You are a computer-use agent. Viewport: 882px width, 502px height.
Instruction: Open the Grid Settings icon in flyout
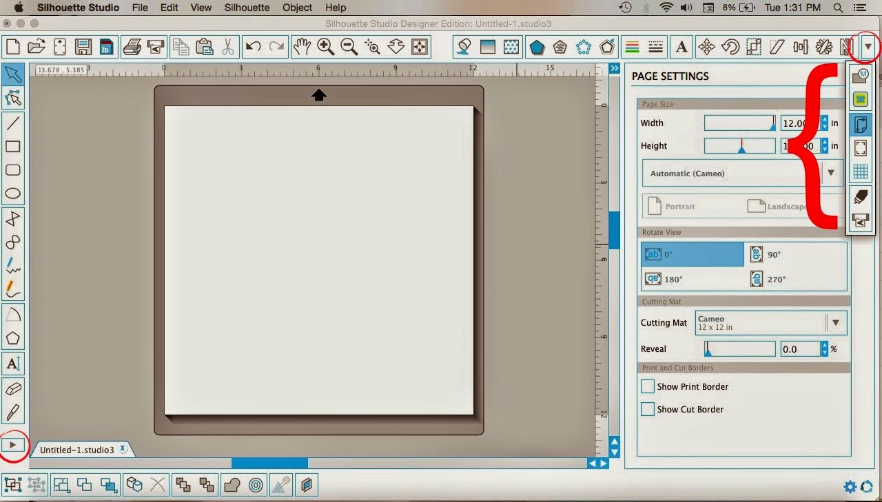(x=860, y=171)
